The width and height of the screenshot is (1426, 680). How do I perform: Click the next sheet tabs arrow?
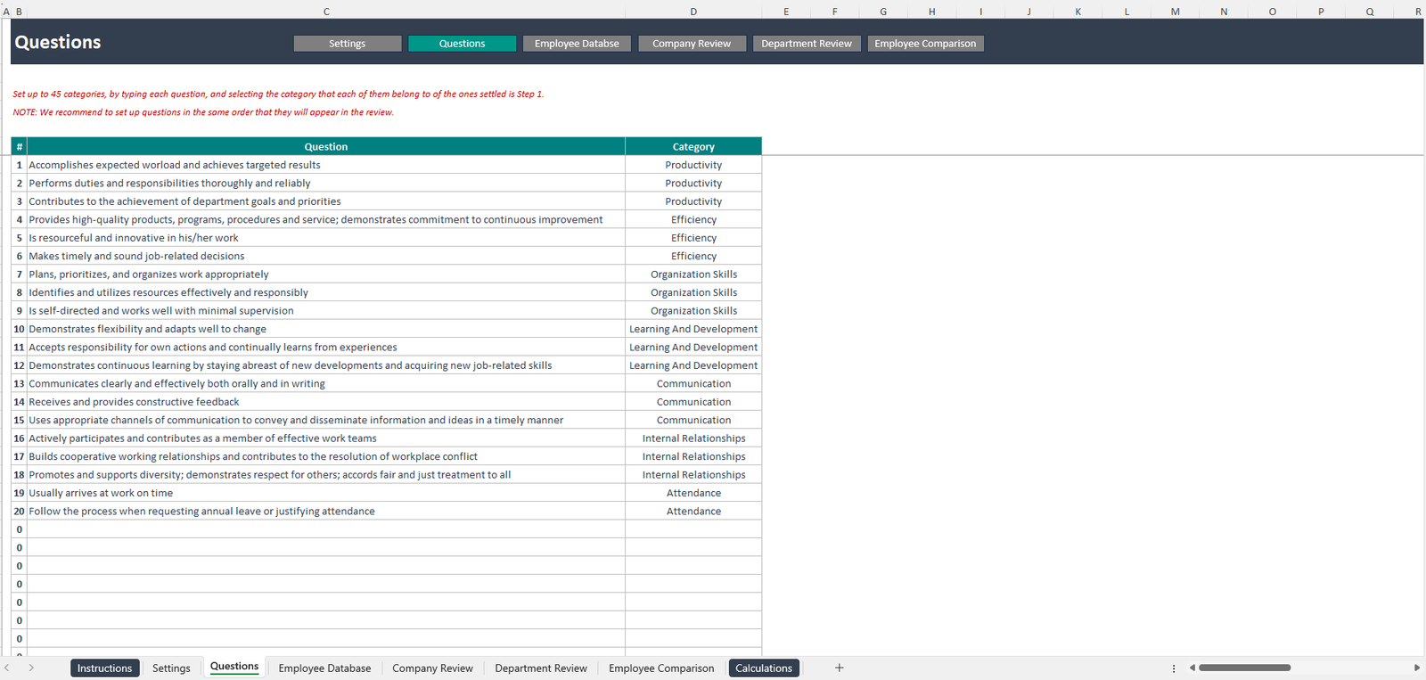tap(31, 668)
